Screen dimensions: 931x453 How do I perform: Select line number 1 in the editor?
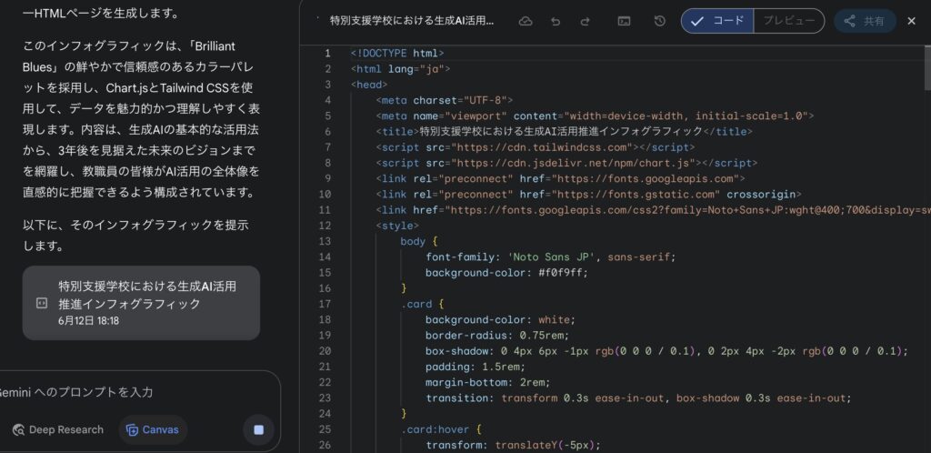(x=327, y=54)
